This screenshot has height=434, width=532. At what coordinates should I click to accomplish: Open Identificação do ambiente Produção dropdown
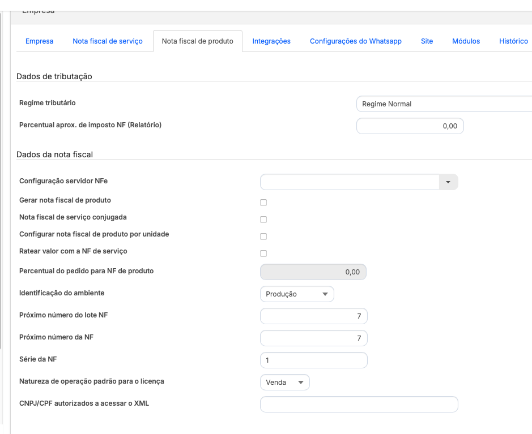point(297,294)
